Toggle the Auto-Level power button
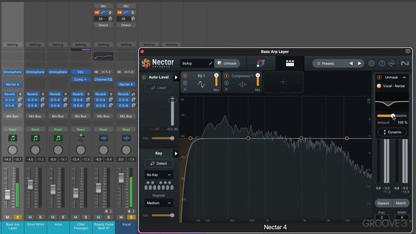The width and height of the screenshot is (416, 234). pos(144,77)
